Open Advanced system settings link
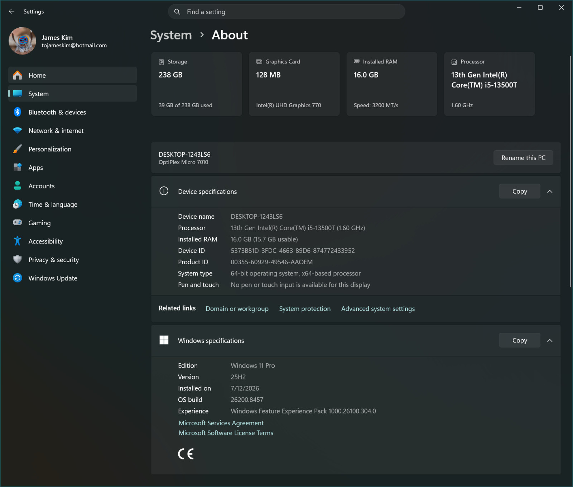 pyautogui.click(x=378, y=309)
